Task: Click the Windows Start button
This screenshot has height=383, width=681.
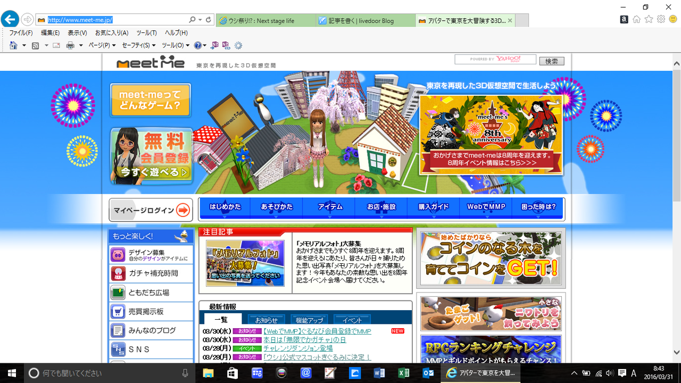Action: 12,373
